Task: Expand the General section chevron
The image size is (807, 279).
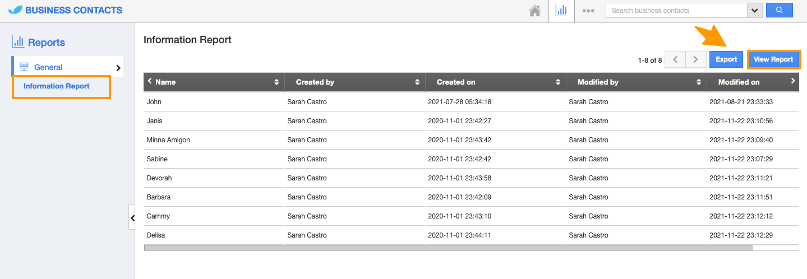Action: [118, 68]
